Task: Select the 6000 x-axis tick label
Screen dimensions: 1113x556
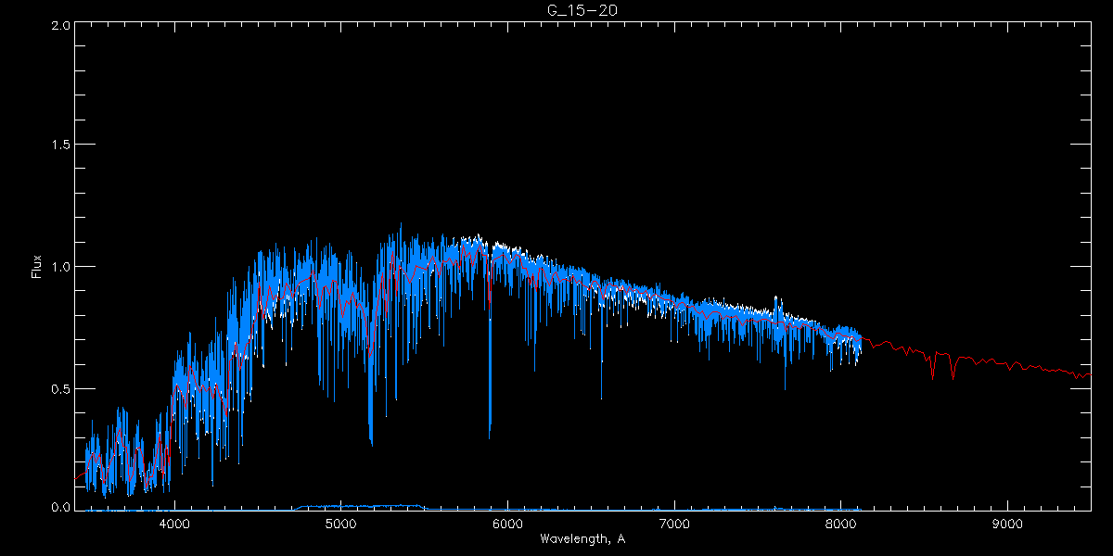Action: (x=507, y=524)
